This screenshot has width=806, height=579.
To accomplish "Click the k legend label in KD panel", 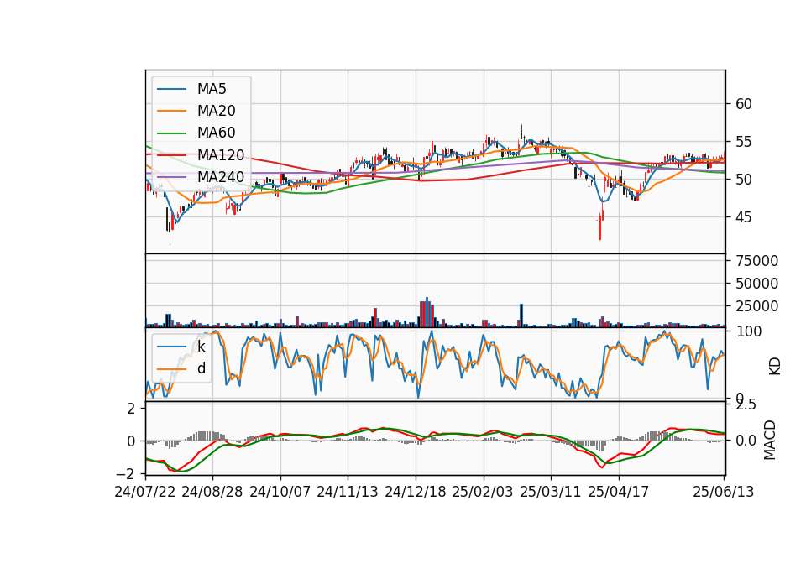I will click(201, 347).
